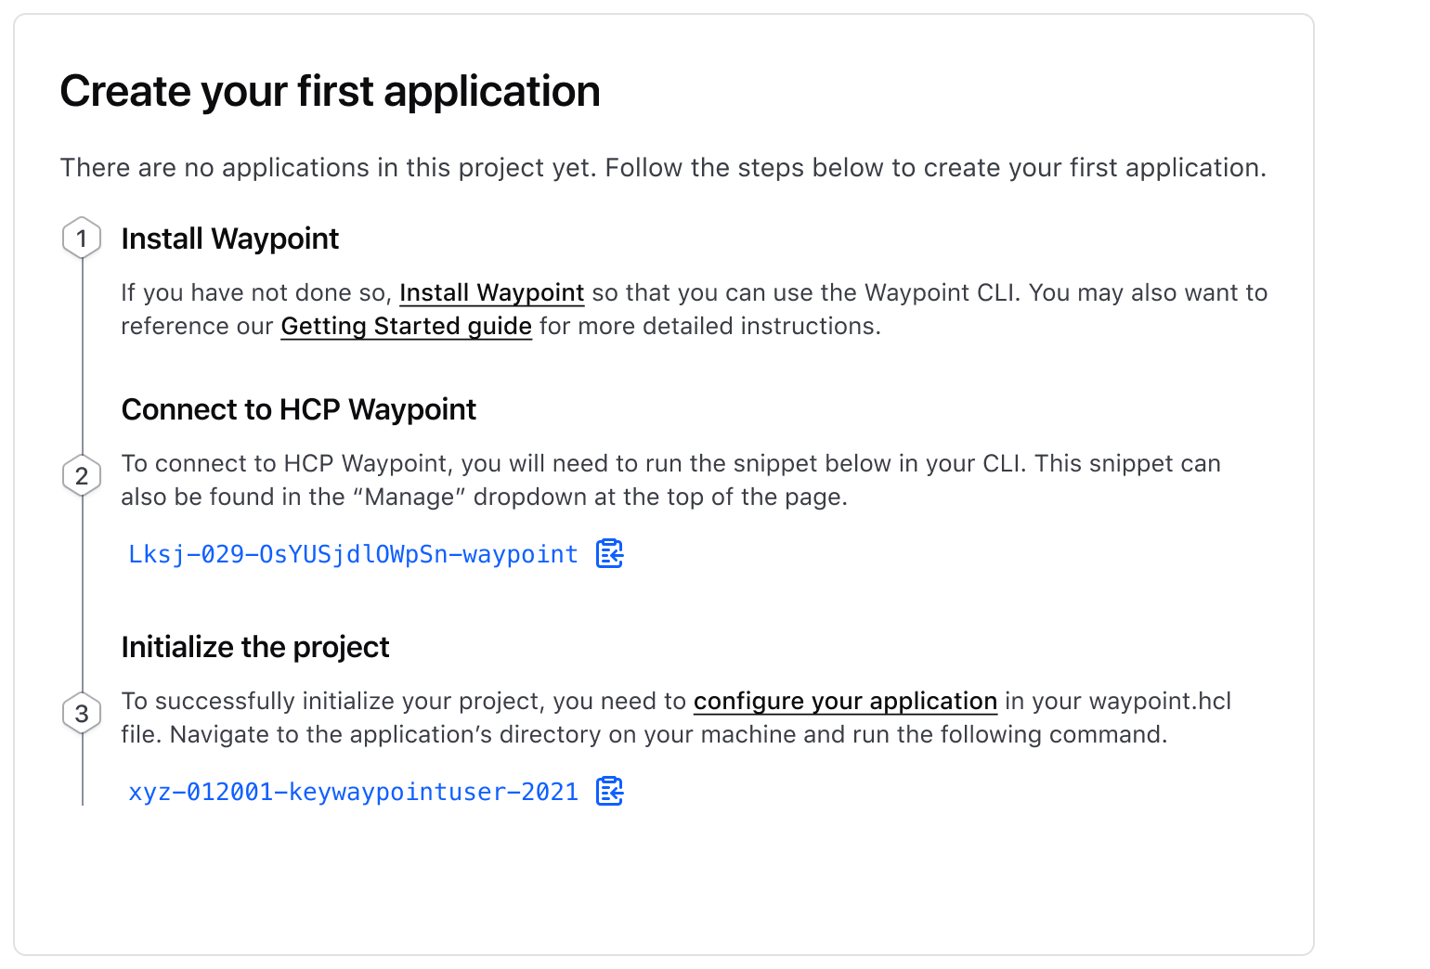
Task: Click the Connect to HCP Waypoint heading
Action: click(298, 409)
